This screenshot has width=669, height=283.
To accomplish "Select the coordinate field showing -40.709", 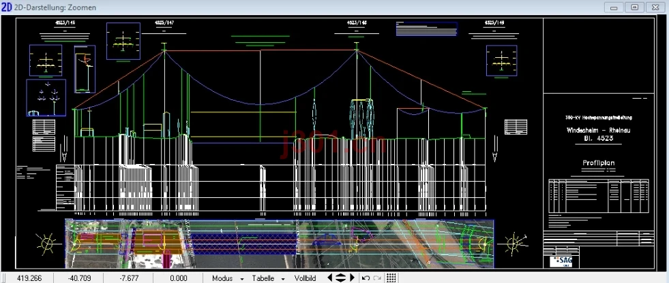I will (79, 278).
